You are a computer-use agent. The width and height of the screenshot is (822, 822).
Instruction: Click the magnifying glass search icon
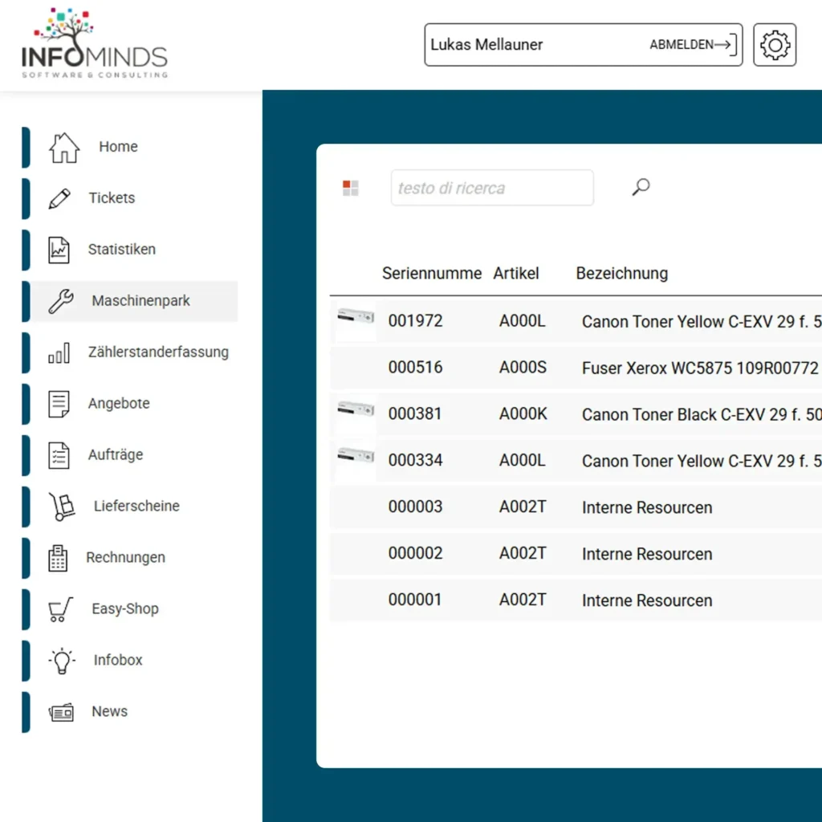pyautogui.click(x=640, y=186)
